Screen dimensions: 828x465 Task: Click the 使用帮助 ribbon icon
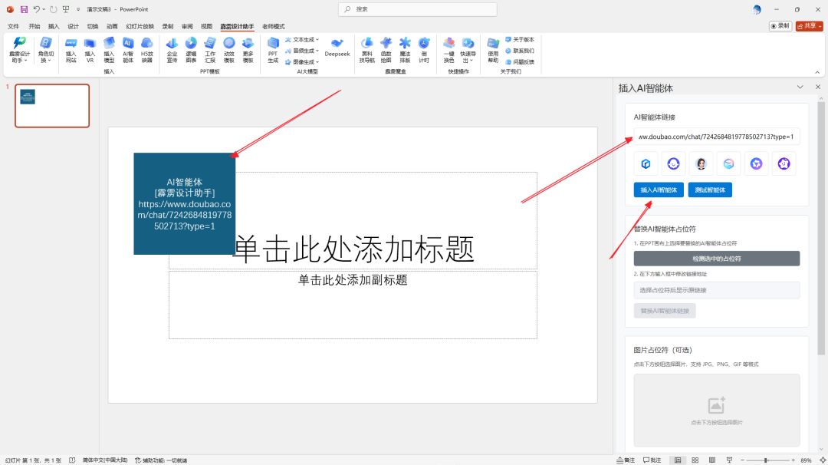pos(493,50)
